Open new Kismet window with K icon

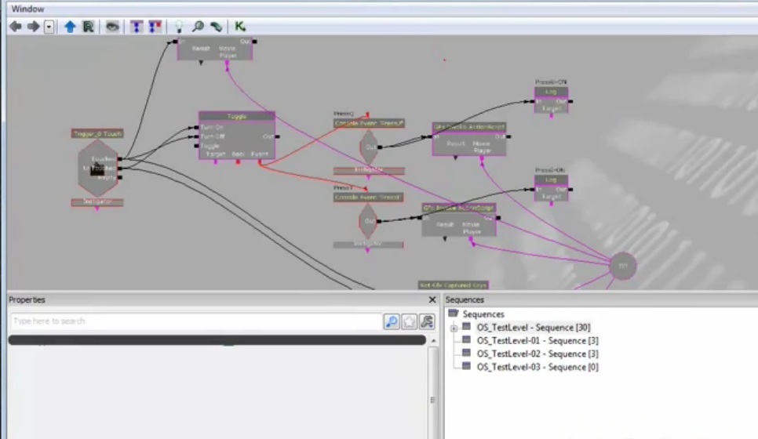point(240,27)
